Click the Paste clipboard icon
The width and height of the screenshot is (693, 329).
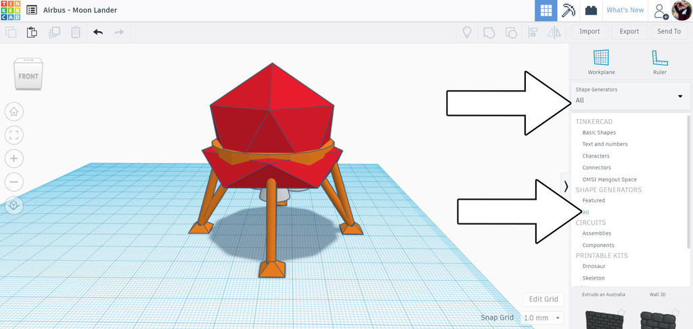(x=32, y=32)
